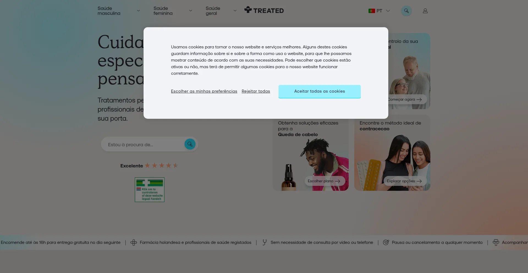Click the header search magnifier icon

406,11
